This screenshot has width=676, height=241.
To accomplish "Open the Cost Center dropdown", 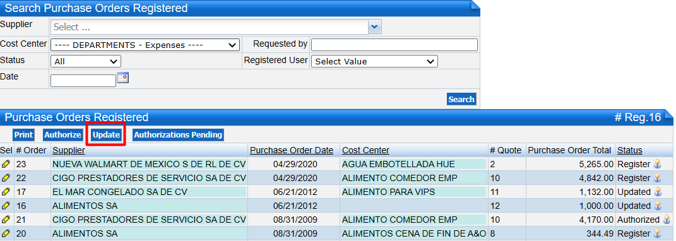I will pyautogui.click(x=145, y=45).
